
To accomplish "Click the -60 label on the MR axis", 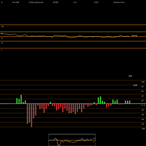I will (142, 119).
